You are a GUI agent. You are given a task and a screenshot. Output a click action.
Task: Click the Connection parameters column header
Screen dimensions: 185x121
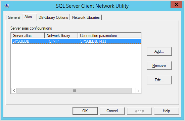(110, 36)
